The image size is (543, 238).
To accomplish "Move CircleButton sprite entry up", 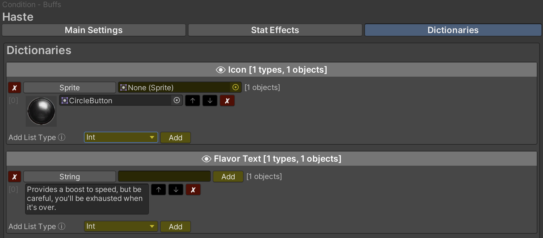I will point(193,101).
